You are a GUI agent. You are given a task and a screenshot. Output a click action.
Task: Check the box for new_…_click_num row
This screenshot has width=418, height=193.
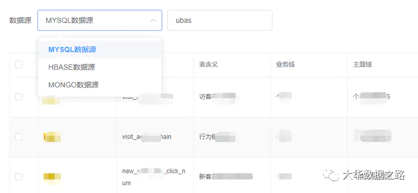(x=19, y=177)
